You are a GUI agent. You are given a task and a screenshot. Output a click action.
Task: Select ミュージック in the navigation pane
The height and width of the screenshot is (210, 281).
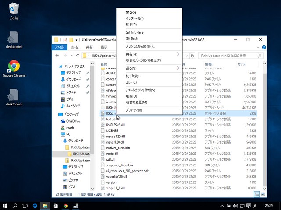pyautogui.click(x=71, y=106)
